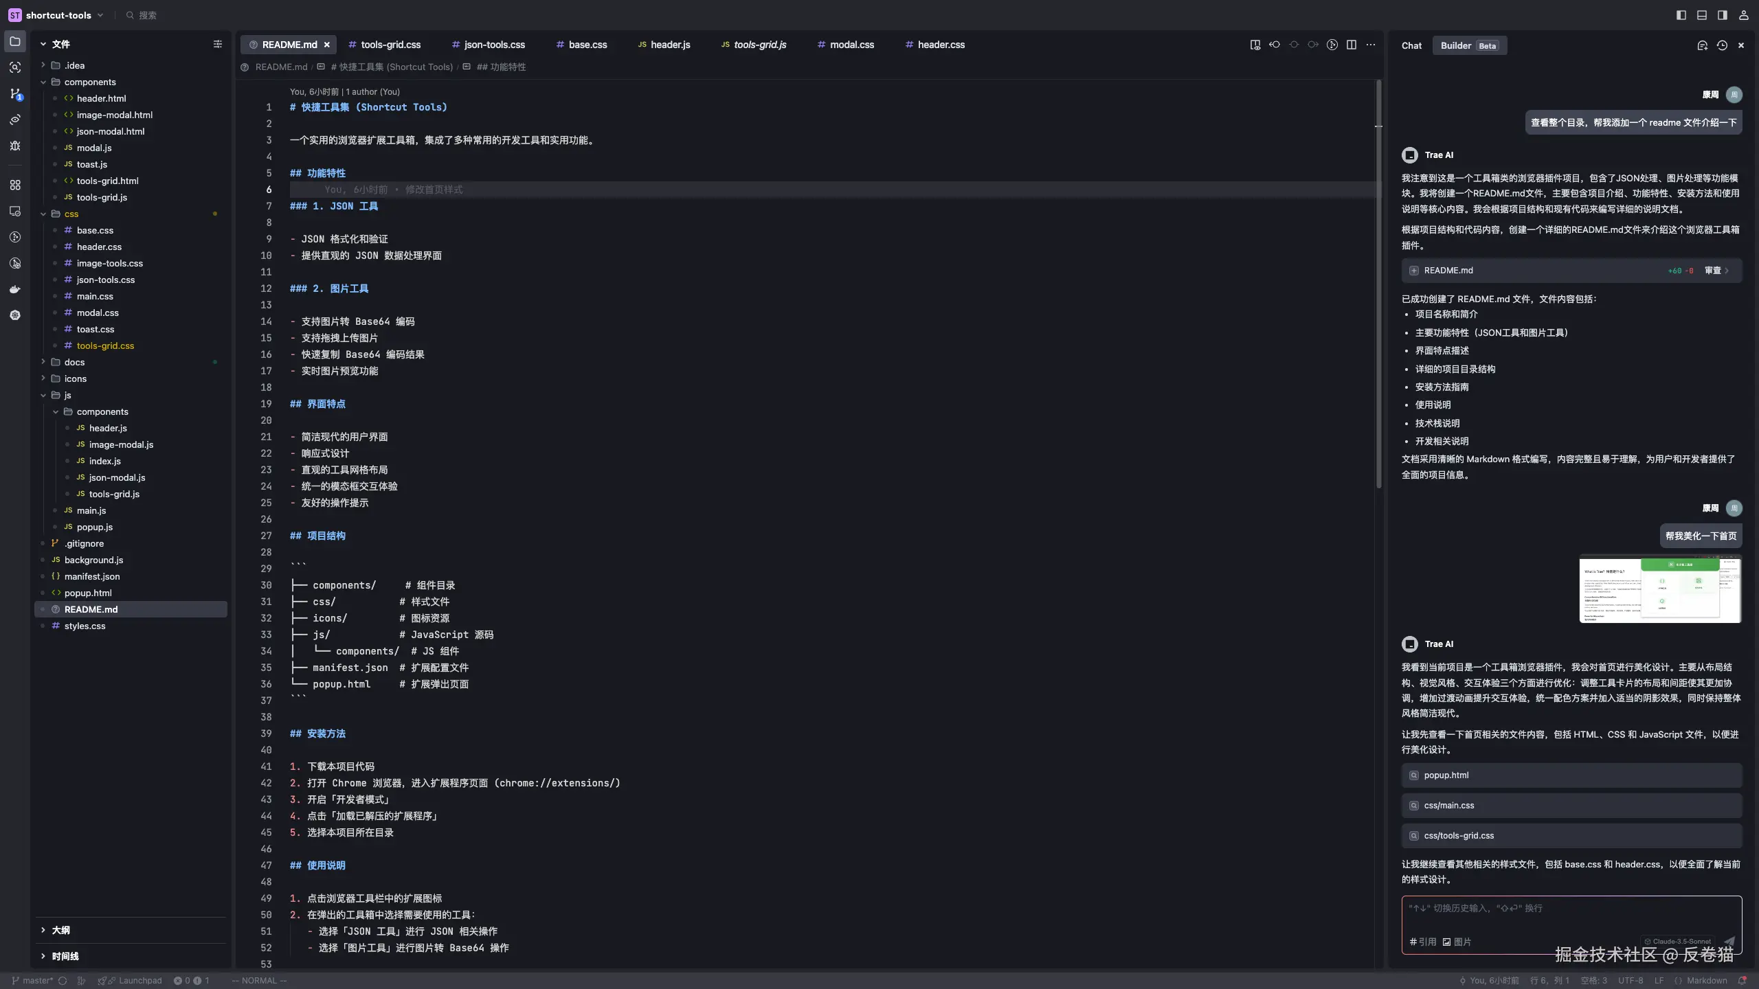1759x989 pixels.
Task: Open the Extensions icon in activity bar
Action: coord(15,185)
